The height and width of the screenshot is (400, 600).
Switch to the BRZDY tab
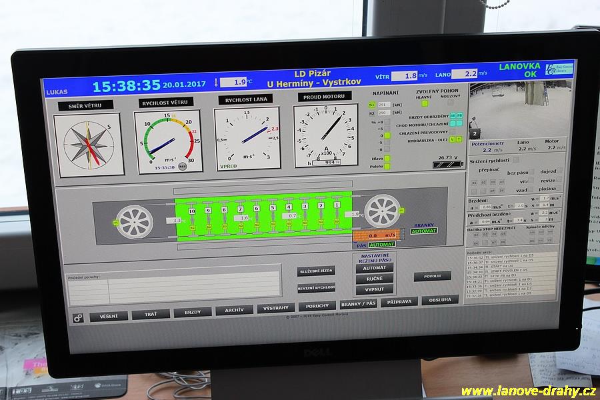(x=192, y=312)
